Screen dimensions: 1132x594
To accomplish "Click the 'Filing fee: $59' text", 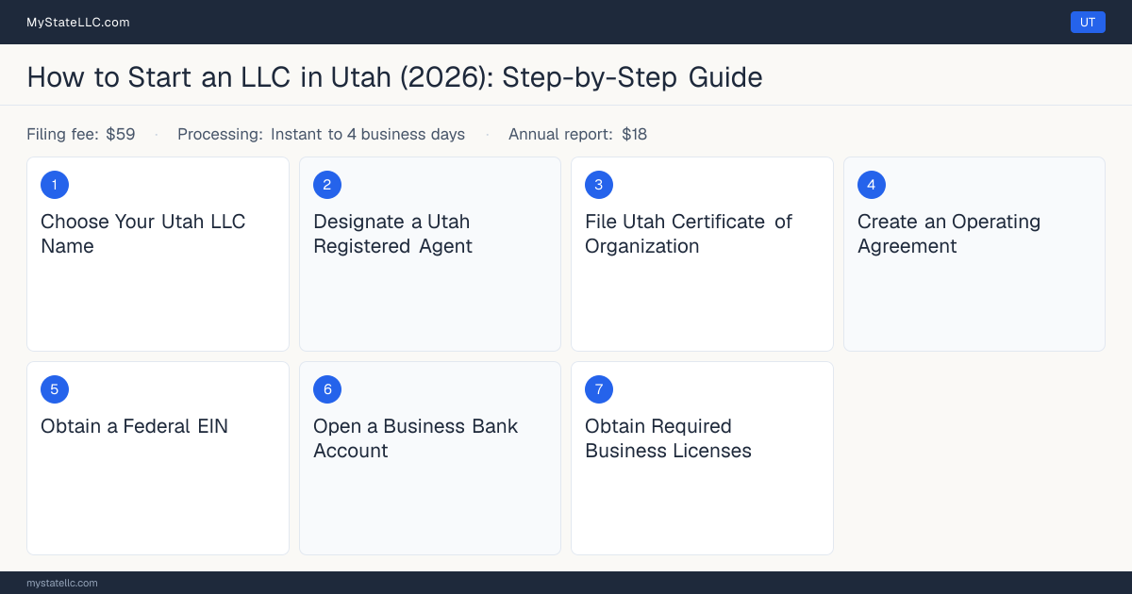I will pyautogui.click(x=81, y=134).
